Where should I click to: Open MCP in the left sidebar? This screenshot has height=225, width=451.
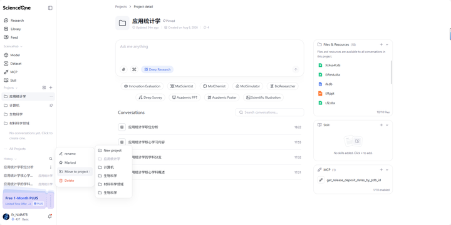pyautogui.click(x=14, y=72)
